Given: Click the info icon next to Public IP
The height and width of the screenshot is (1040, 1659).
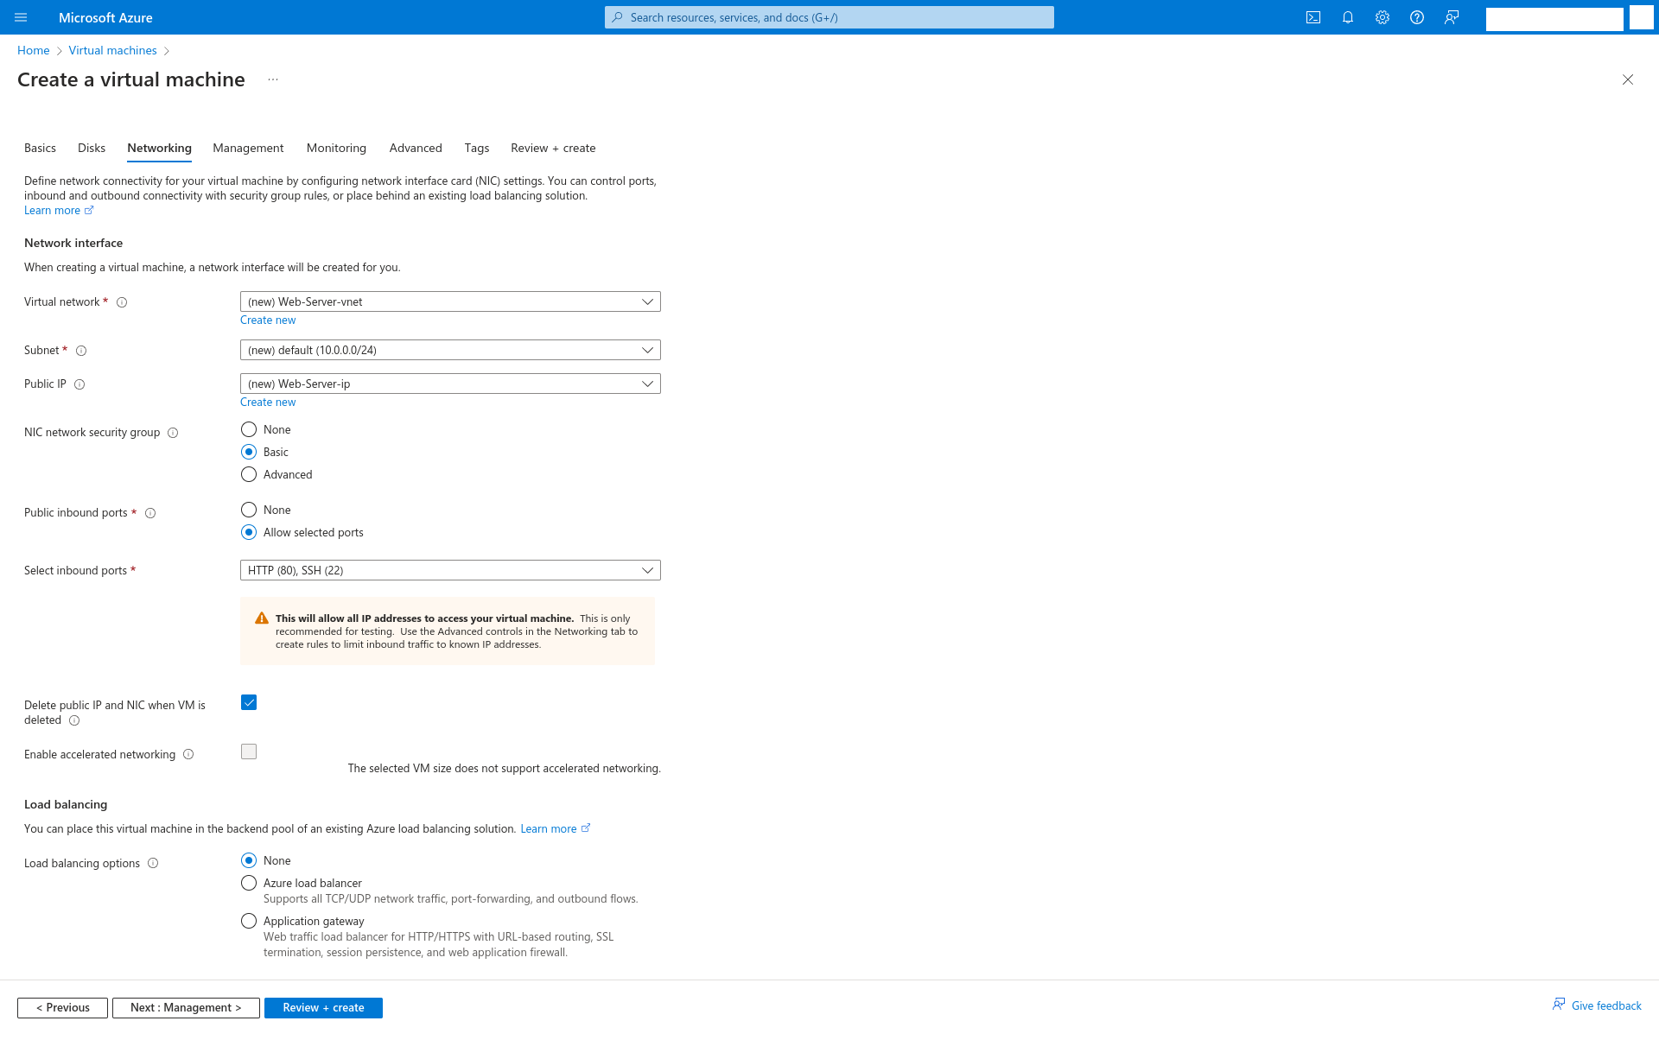Looking at the screenshot, I should click(x=79, y=384).
